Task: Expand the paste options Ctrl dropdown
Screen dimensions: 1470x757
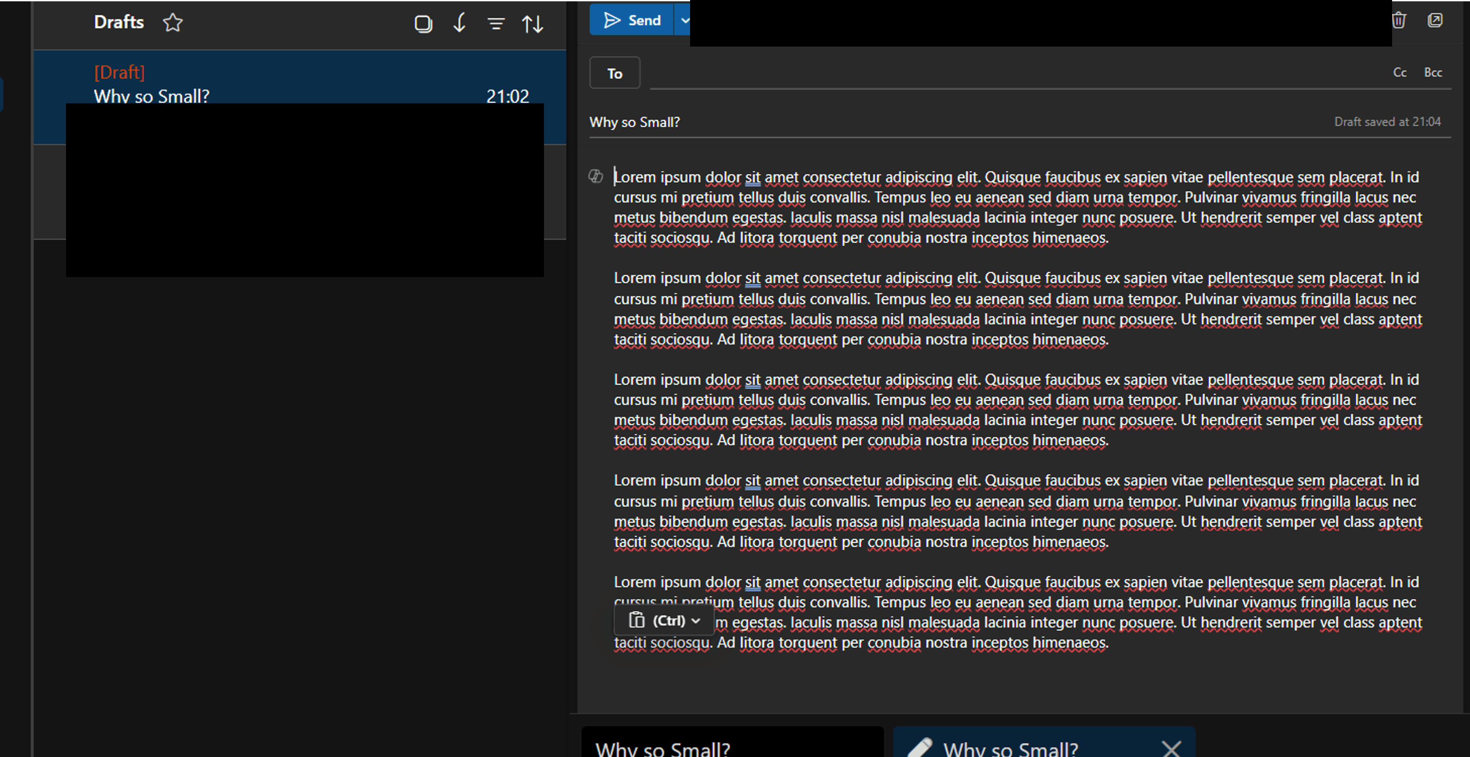Action: tap(695, 621)
